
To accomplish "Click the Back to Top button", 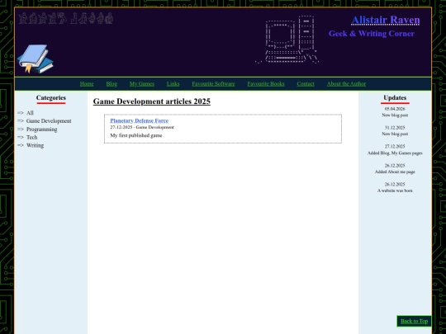I will coord(414,322).
